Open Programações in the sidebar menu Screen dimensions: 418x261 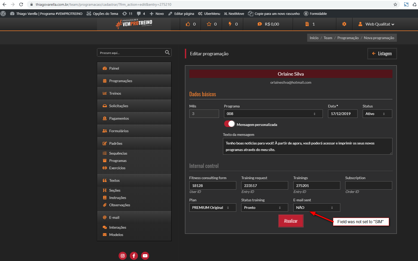click(x=121, y=81)
